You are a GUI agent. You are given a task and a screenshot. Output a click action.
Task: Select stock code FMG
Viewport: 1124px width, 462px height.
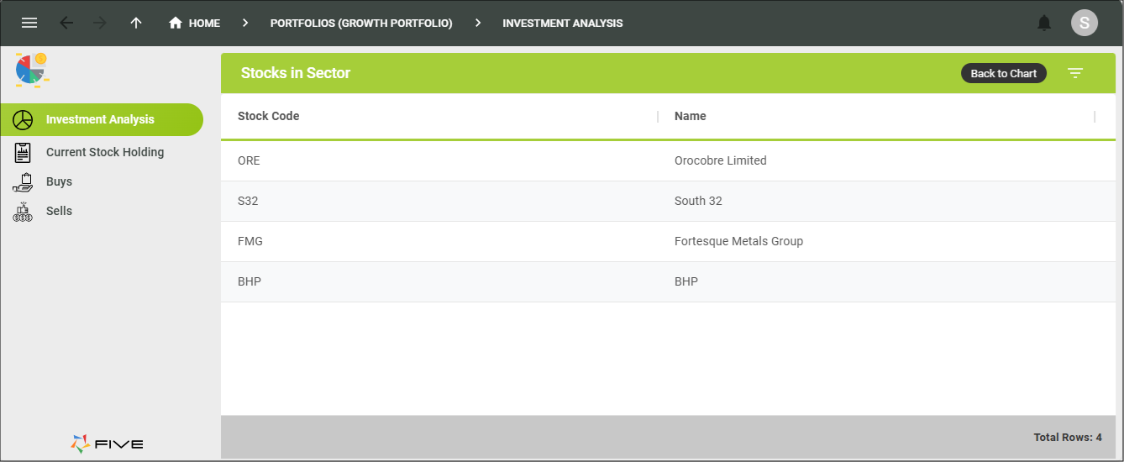pos(250,241)
